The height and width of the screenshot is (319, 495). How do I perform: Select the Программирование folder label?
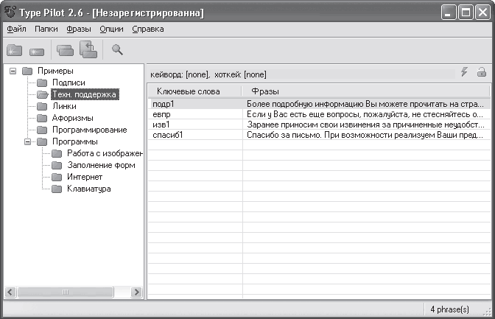point(90,130)
